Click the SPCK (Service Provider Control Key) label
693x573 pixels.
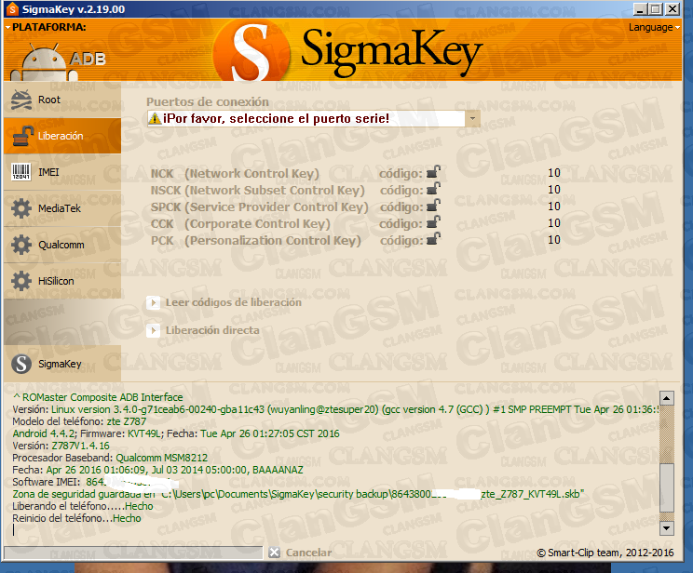click(x=260, y=207)
